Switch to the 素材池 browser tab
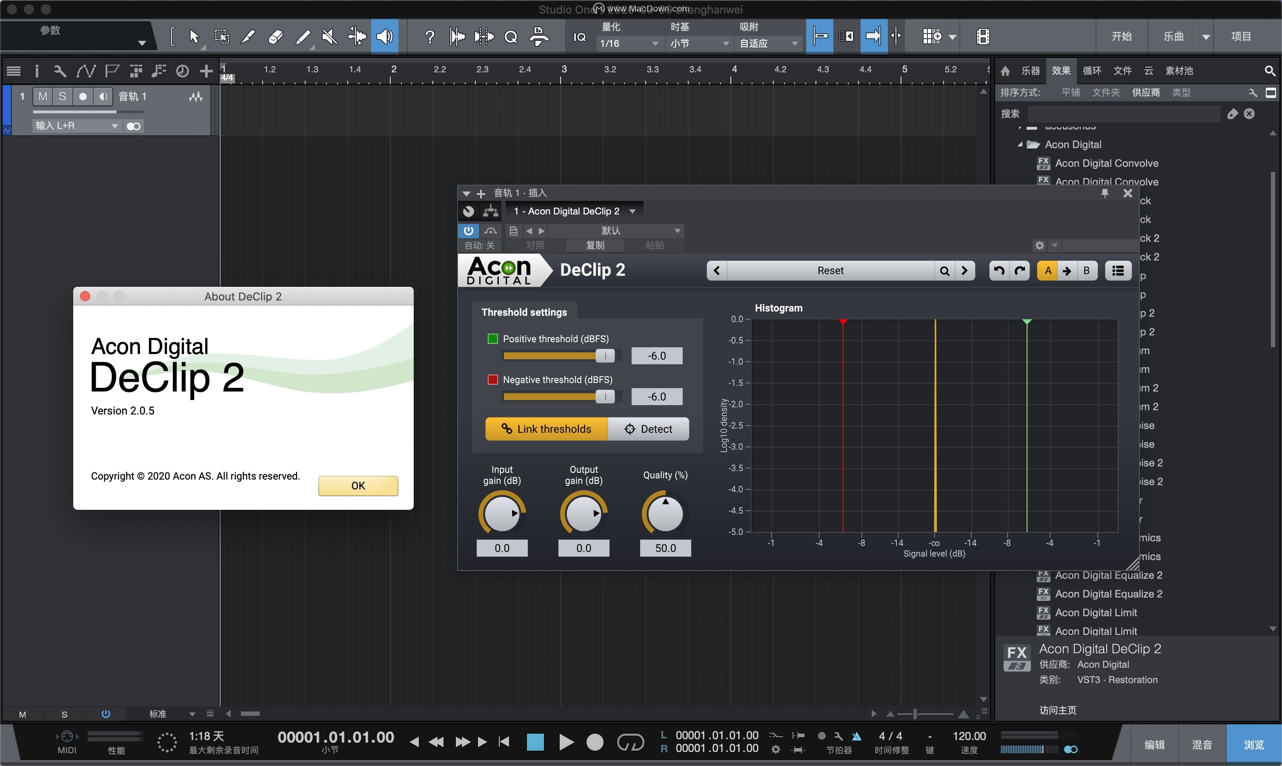This screenshot has width=1282, height=766. (x=1179, y=71)
